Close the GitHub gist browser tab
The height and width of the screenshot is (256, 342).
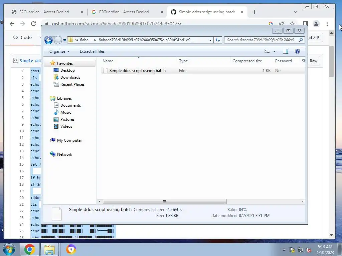pyautogui.click(x=242, y=12)
